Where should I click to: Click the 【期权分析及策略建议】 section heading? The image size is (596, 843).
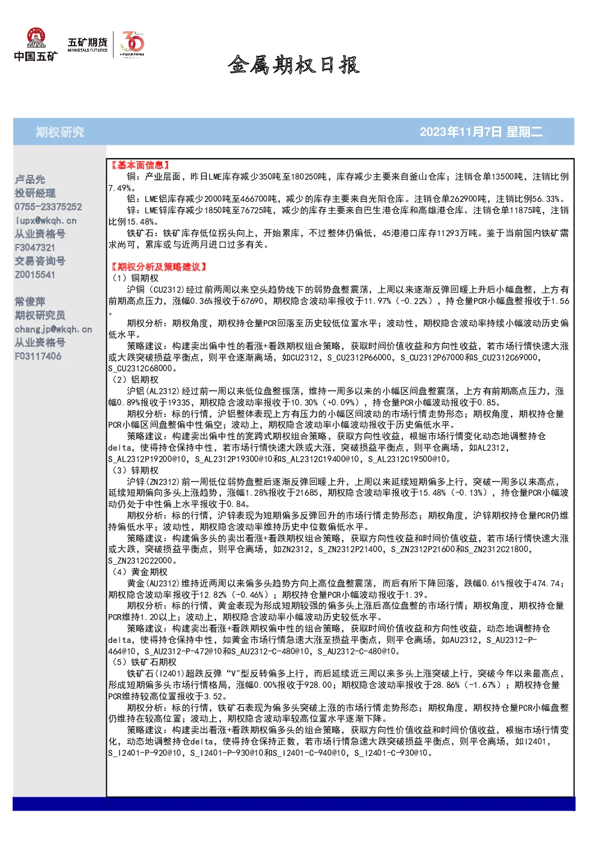[x=159, y=267]
